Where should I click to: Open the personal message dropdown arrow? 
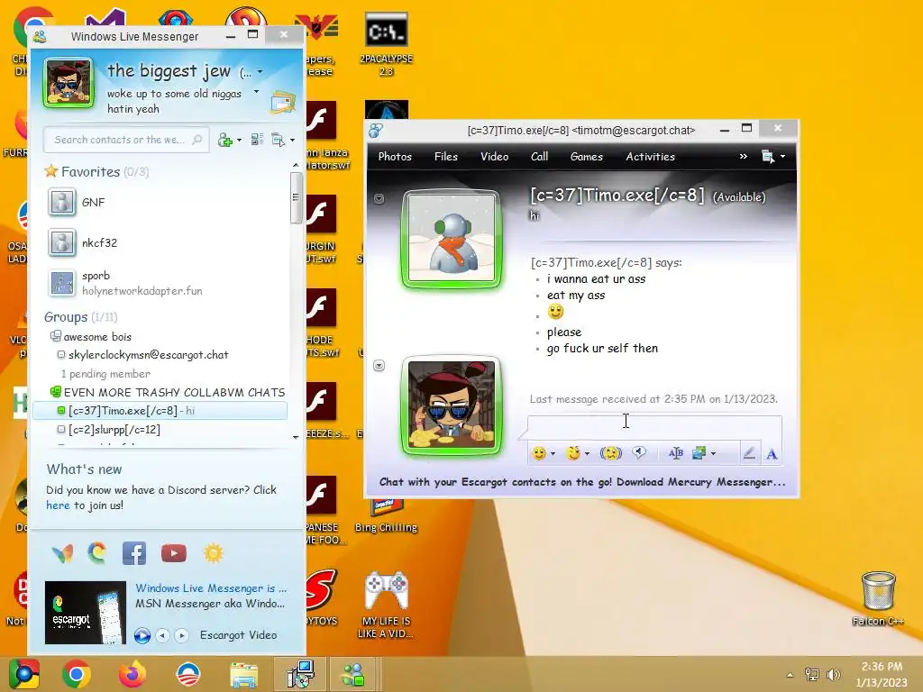pyautogui.click(x=256, y=92)
